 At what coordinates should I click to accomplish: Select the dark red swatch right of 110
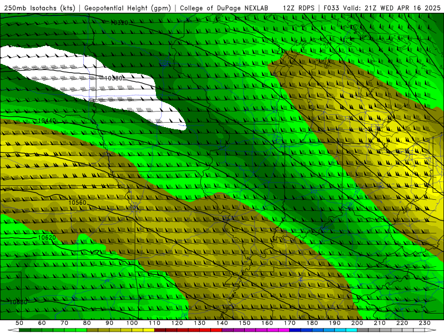click(x=160, y=330)
